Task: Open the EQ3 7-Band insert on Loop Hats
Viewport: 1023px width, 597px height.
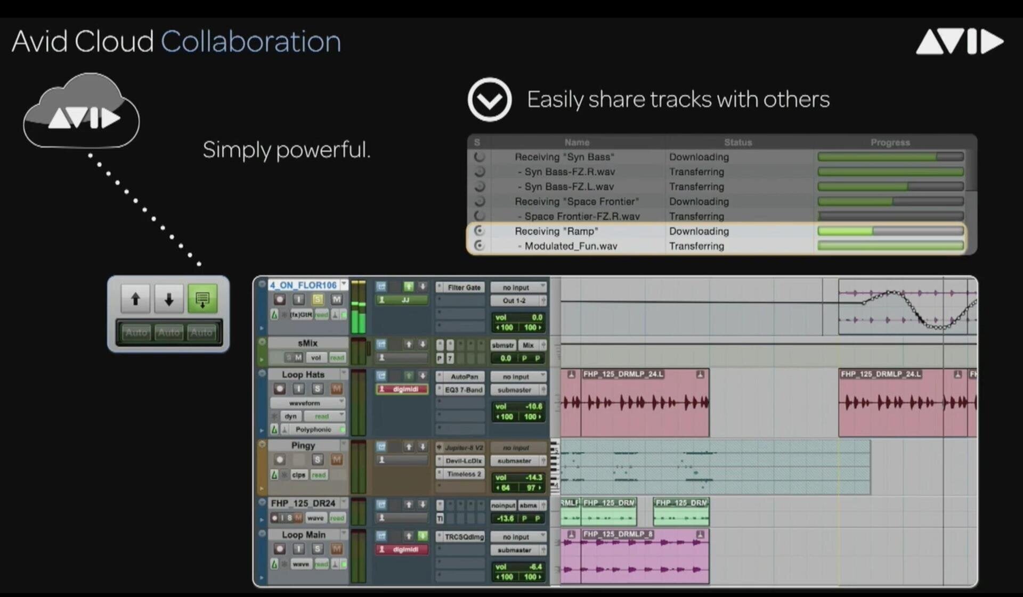Action: 464,390
